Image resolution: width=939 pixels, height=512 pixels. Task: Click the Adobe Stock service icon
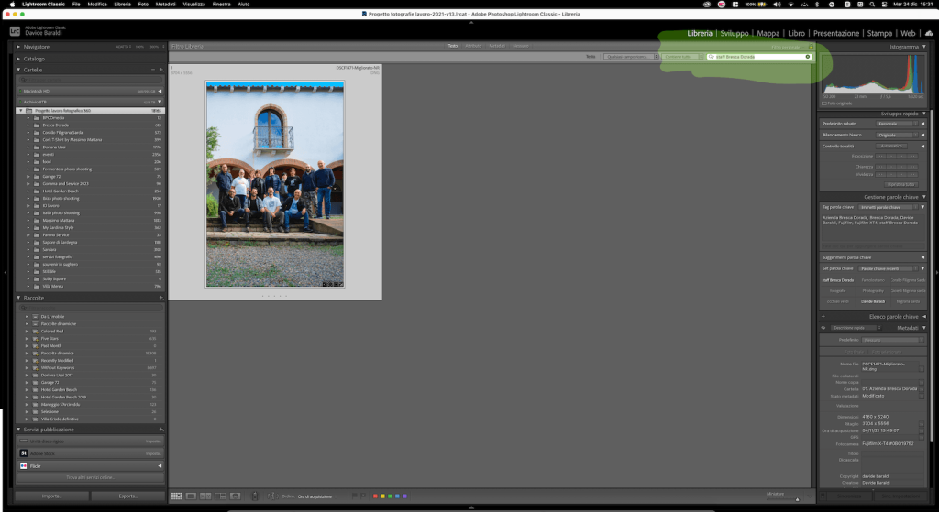[x=23, y=453]
